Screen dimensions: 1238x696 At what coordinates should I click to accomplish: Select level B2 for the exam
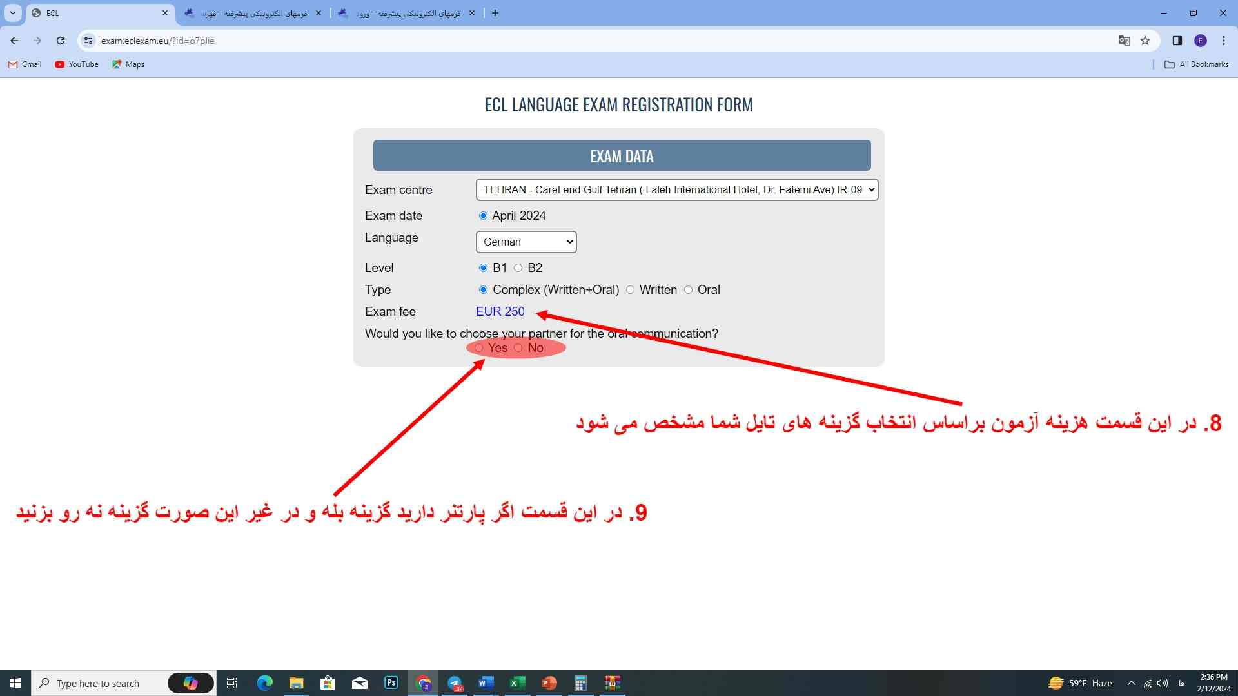(518, 267)
